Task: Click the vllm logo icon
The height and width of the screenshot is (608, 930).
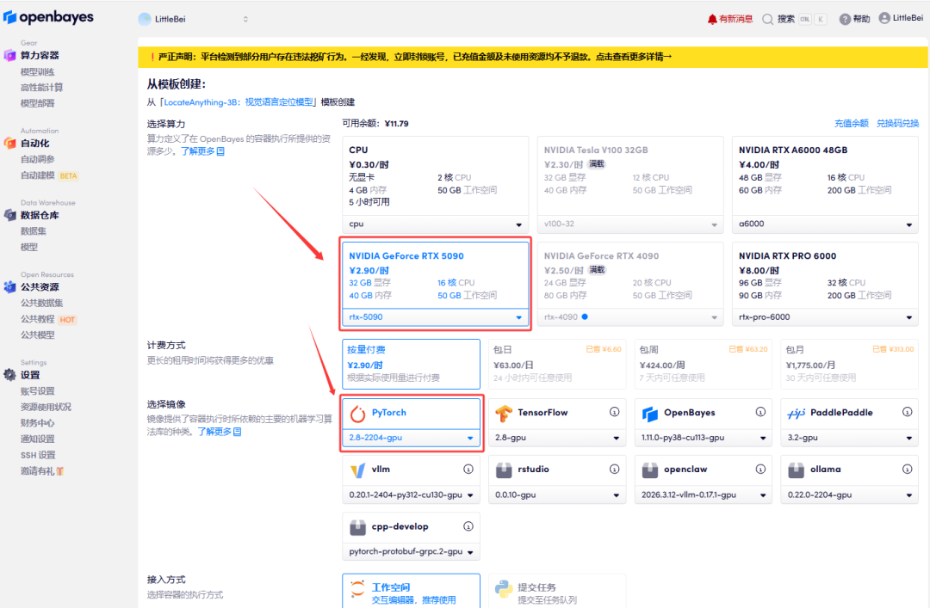Action: (x=357, y=470)
